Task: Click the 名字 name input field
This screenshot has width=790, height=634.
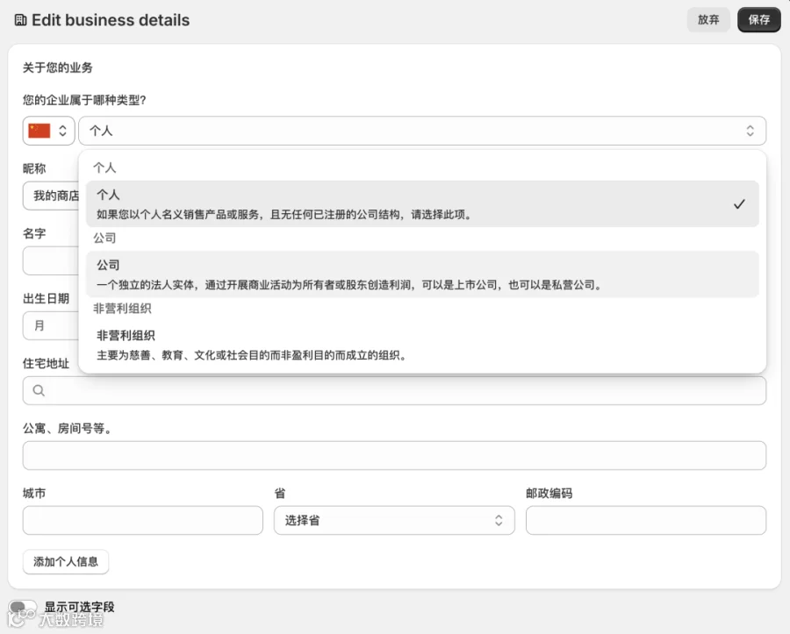Action: [x=51, y=260]
